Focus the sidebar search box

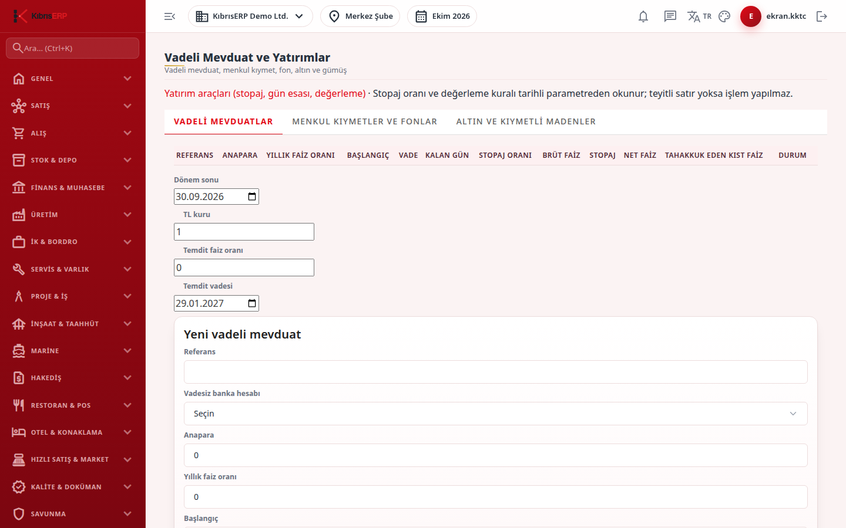[x=73, y=48]
